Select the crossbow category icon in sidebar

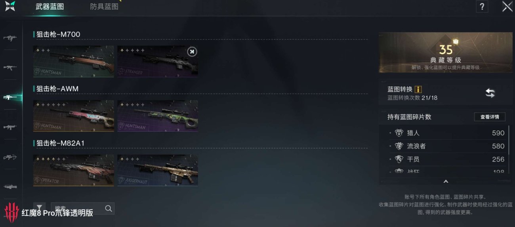[10, 157]
